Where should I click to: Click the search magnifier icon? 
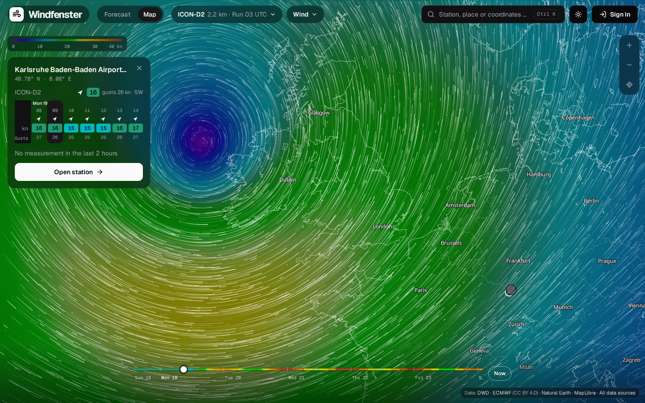[431, 14]
